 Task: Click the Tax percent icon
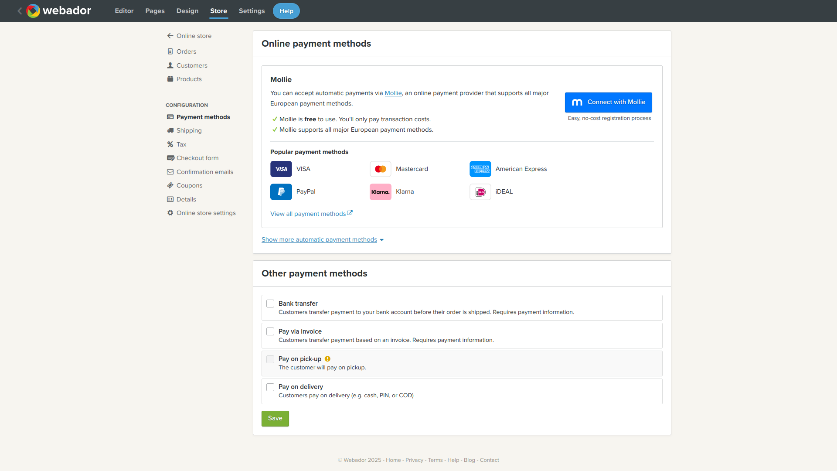click(170, 144)
